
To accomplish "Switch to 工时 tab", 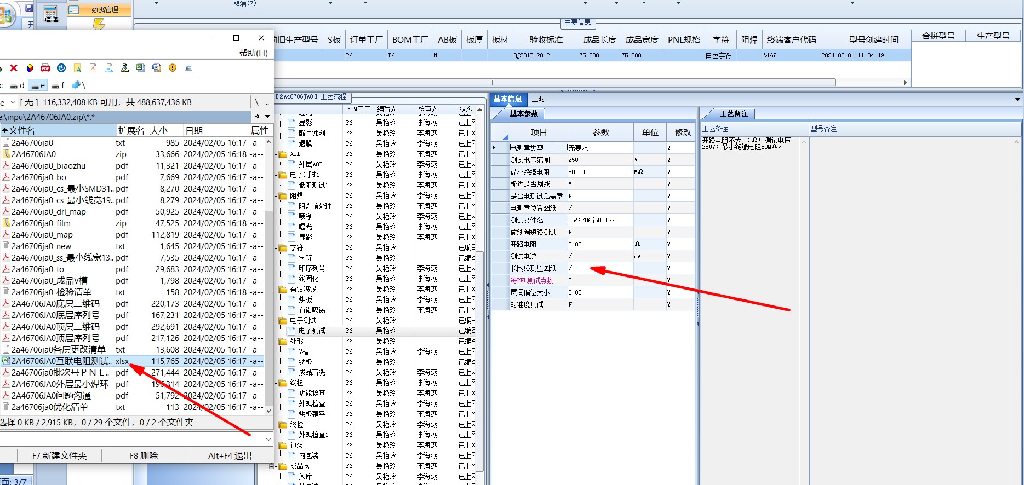I will coord(539,99).
